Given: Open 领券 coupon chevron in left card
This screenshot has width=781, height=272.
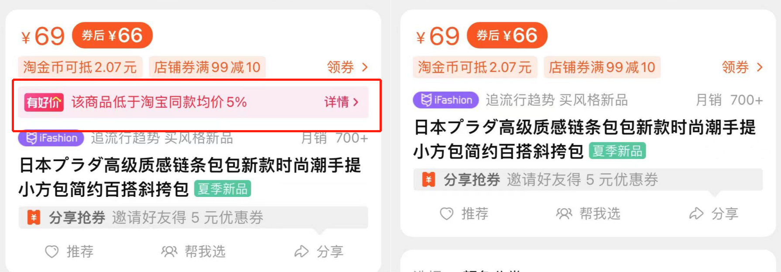Looking at the screenshot, I should tap(365, 67).
